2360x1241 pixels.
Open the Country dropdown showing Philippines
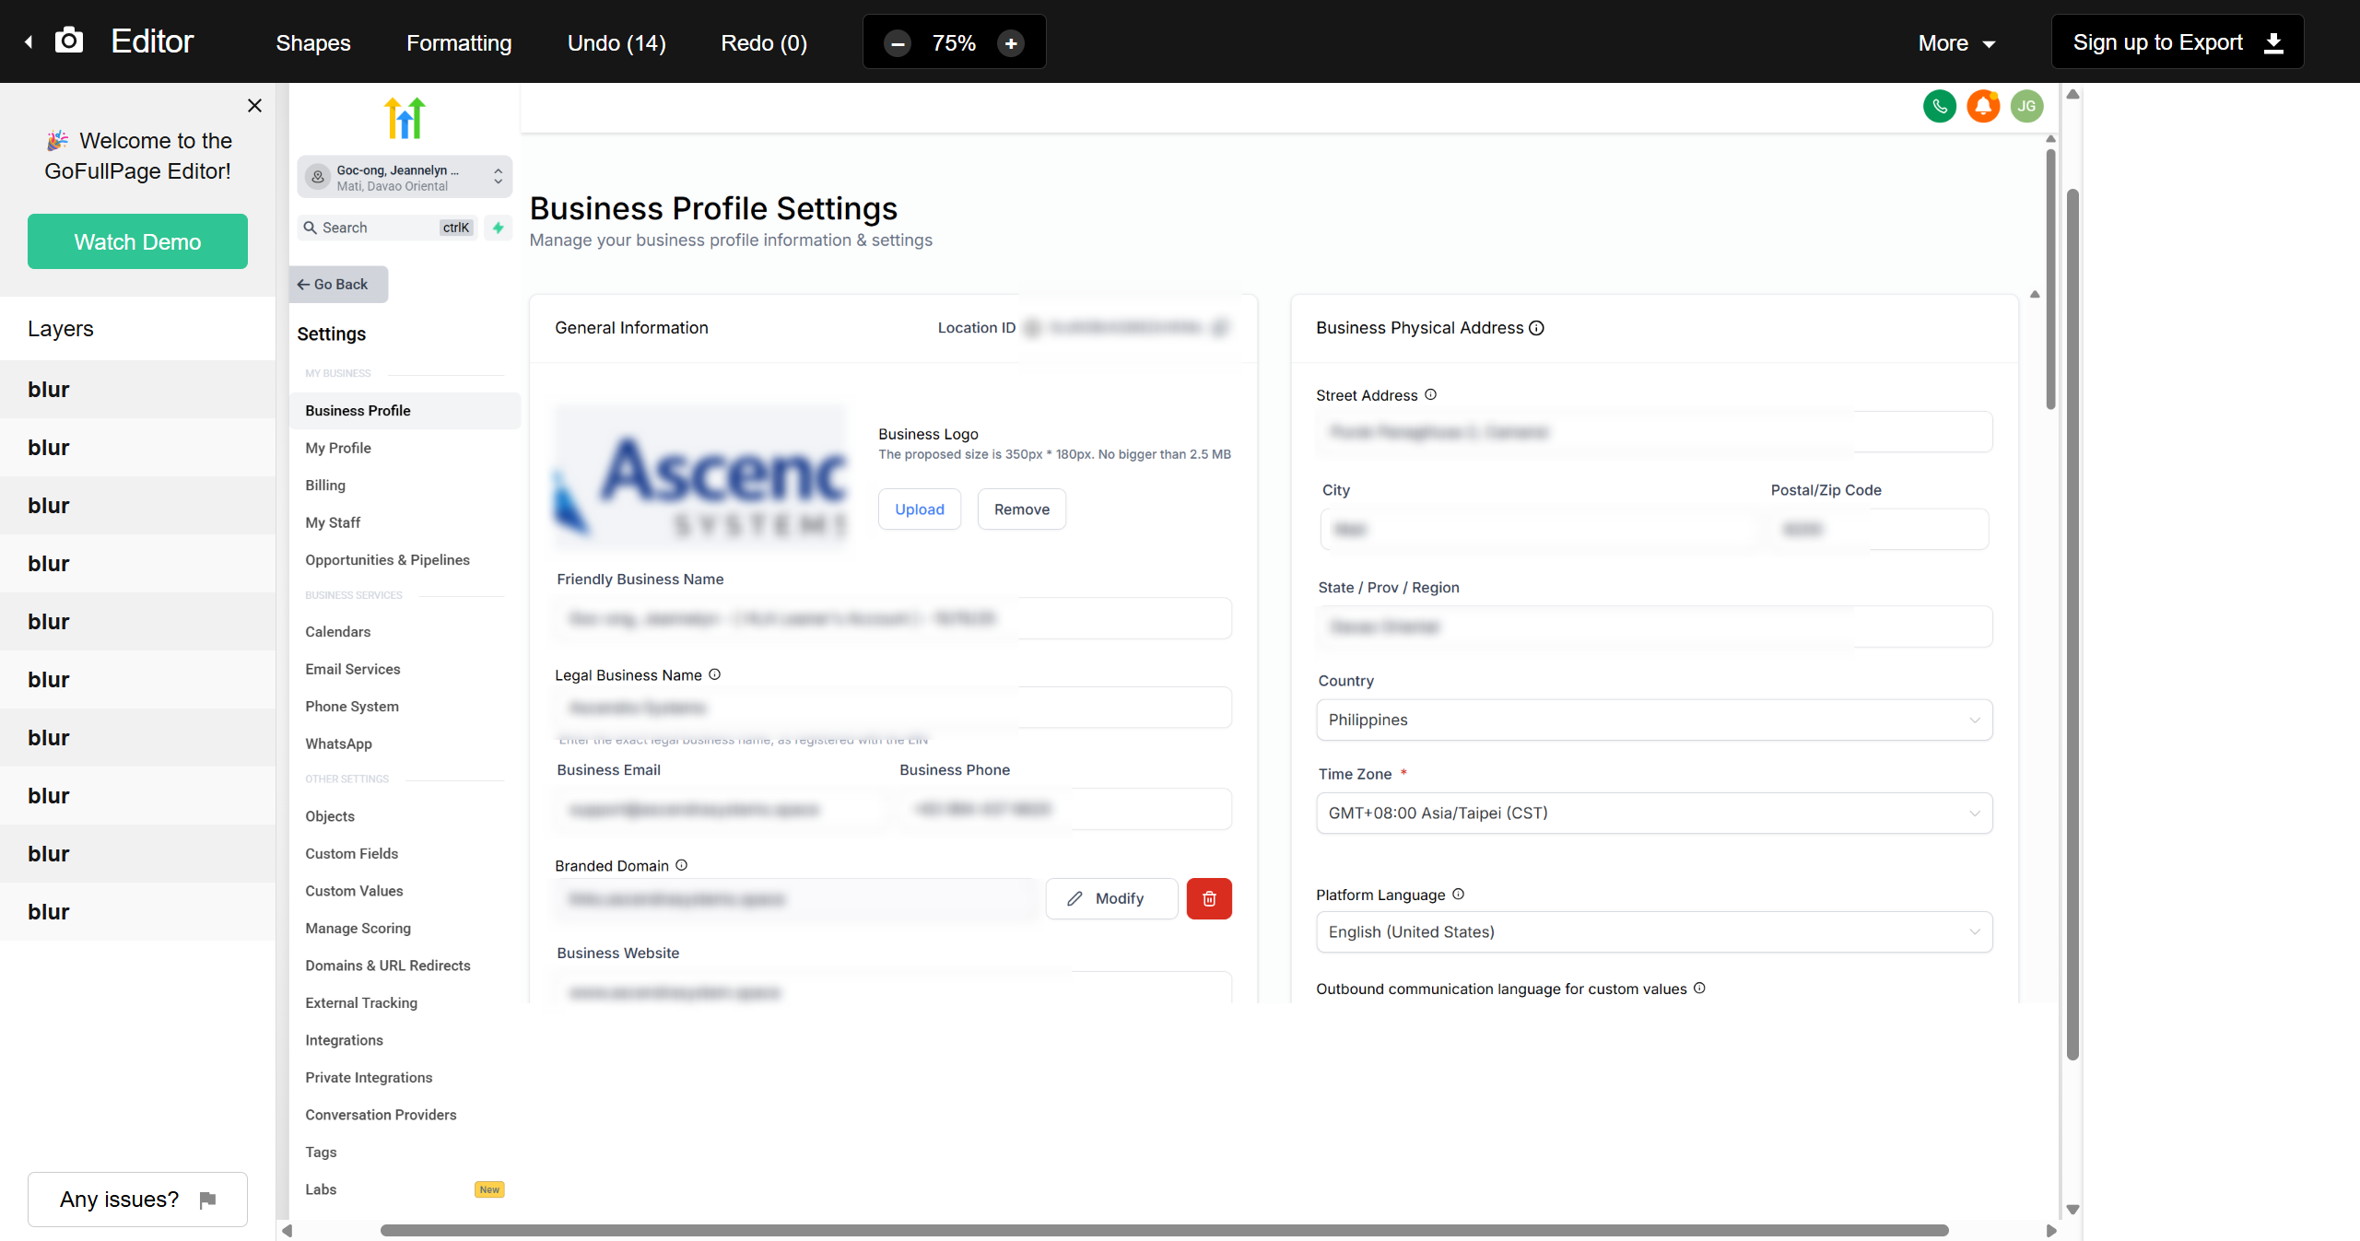click(1654, 720)
